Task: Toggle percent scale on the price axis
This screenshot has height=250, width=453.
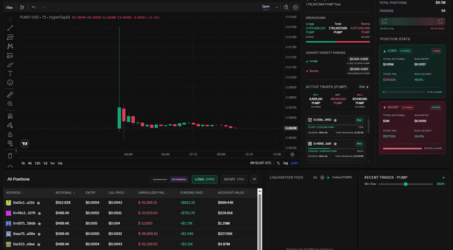Action: point(278,163)
